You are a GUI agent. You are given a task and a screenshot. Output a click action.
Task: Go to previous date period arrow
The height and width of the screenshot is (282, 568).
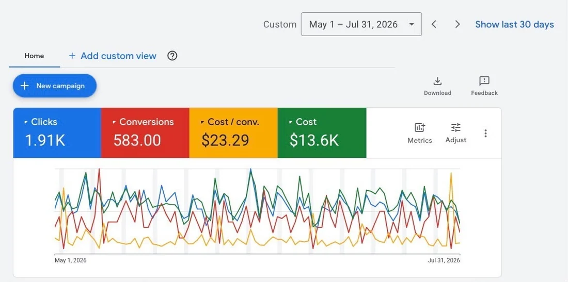[x=434, y=24]
